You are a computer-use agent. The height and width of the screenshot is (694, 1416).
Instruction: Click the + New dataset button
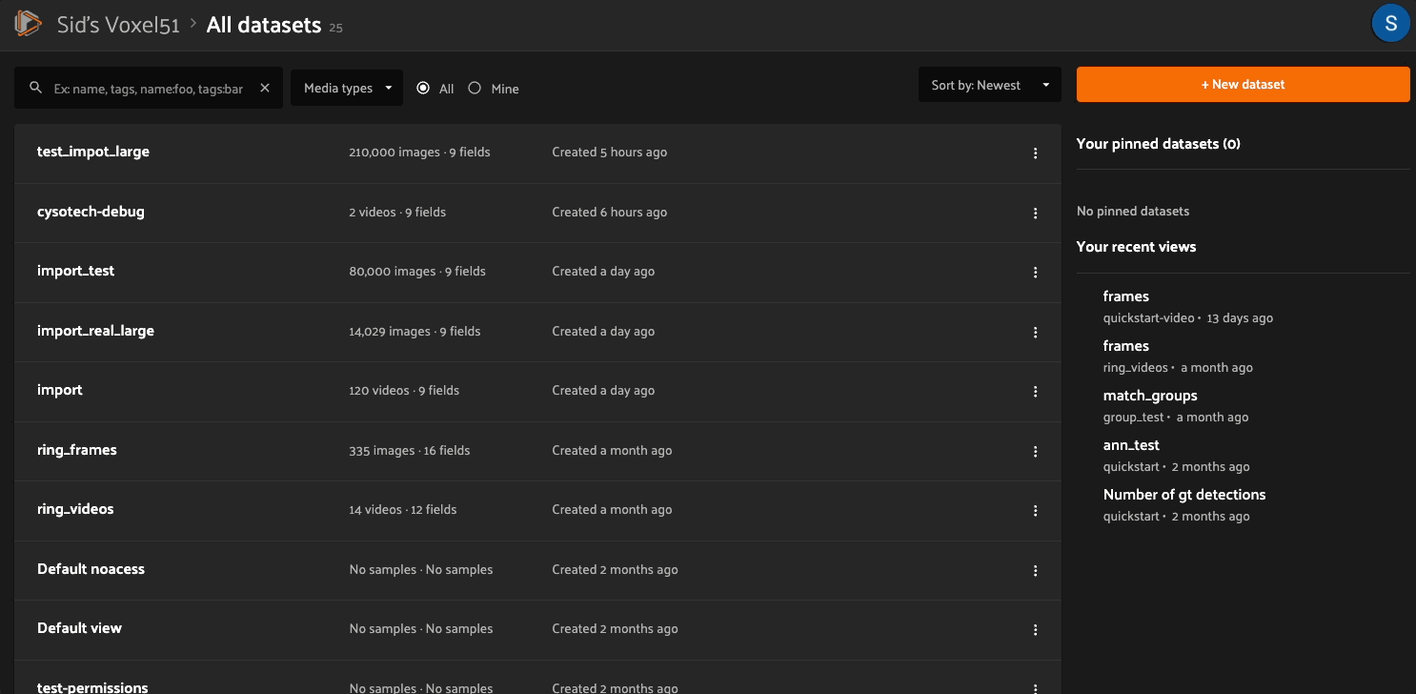coord(1243,85)
